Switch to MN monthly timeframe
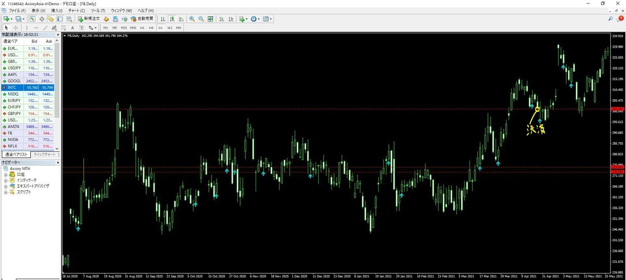The width and height of the screenshot is (626, 280). 179,28
